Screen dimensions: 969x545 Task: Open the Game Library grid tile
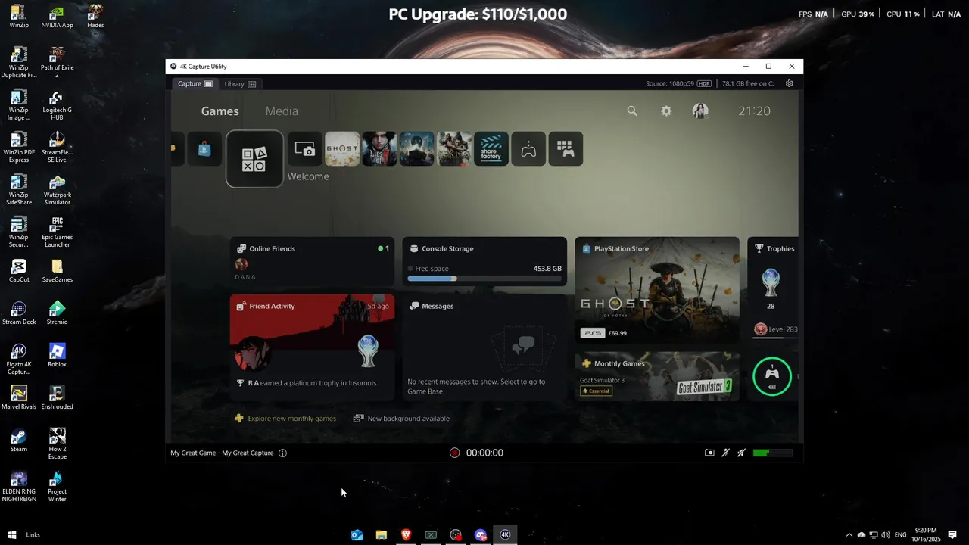tap(566, 149)
